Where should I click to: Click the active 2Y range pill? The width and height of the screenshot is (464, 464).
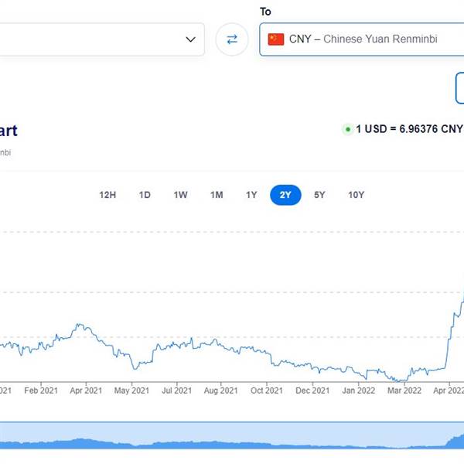pos(285,195)
